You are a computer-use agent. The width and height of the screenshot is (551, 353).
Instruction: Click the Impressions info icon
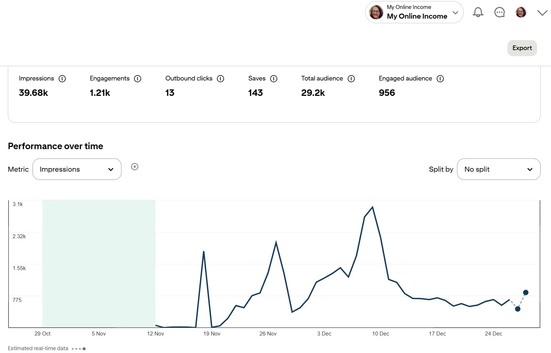pyautogui.click(x=63, y=79)
